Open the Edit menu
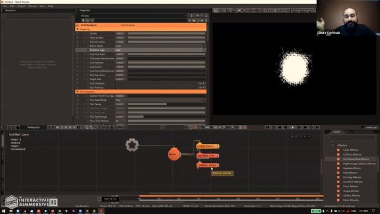 12,6
